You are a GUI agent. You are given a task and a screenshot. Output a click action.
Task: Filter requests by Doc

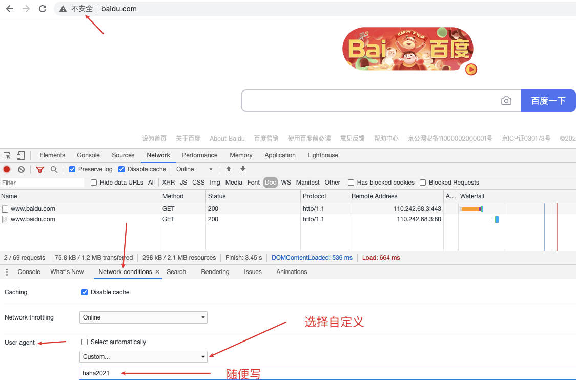[x=271, y=183]
